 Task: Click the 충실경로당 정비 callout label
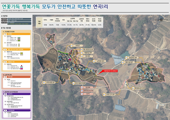pyautogui.click(x=133, y=58)
